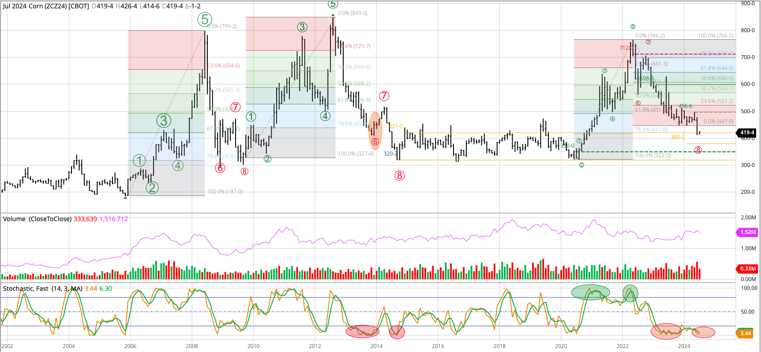Viewport: 761px width, 352px height.
Task: Click the 2014 year label on time axis
Action: tap(376, 346)
